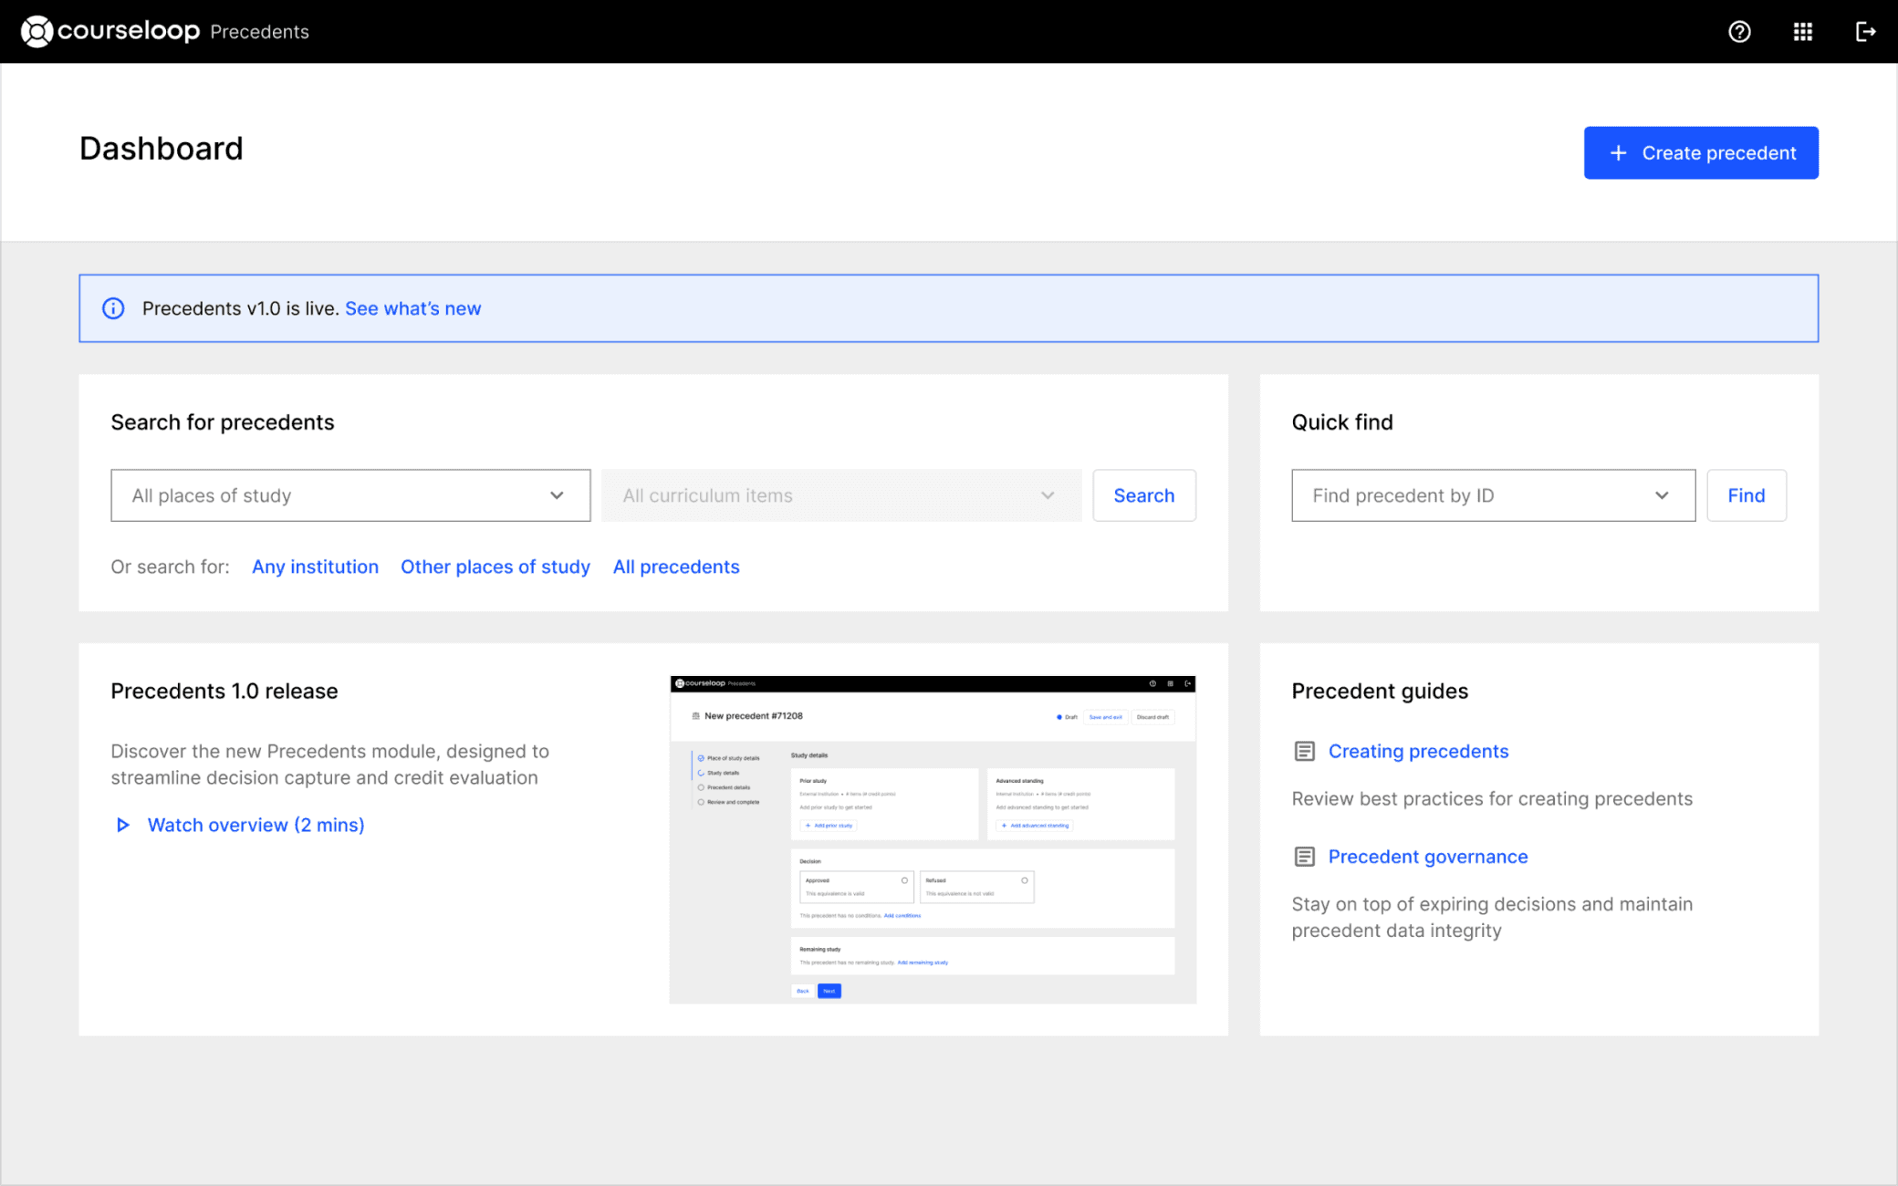Click the courseloop logo icon

36,31
